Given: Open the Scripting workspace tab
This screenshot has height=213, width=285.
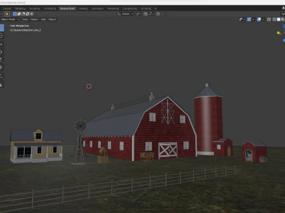Looking at the screenshot, I should [x=146, y=8].
